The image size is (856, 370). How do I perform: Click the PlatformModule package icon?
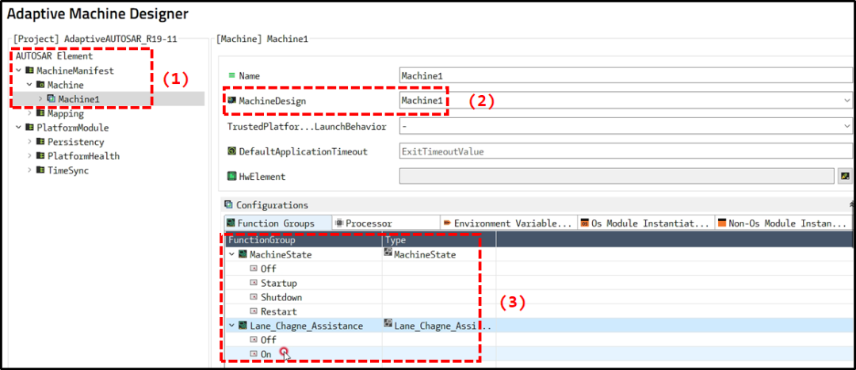coord(29,128)
